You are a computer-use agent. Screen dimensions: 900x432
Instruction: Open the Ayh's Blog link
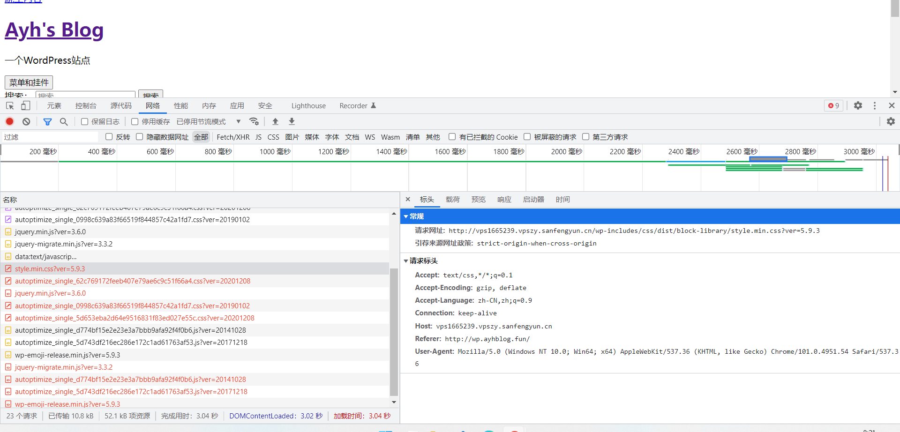[x=54, y=30]
